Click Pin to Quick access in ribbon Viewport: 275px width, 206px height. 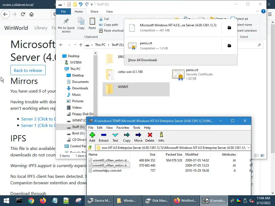[66, 25]
